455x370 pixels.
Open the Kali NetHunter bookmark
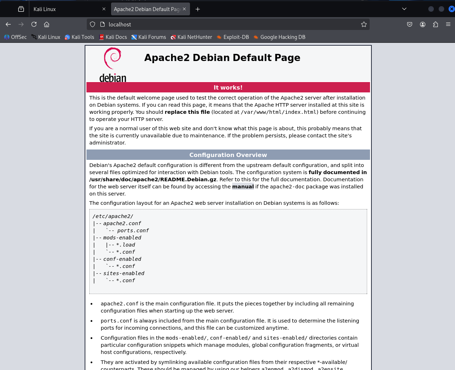point(191,37)
